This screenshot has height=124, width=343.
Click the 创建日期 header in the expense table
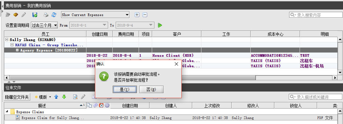tap(100, 34)
